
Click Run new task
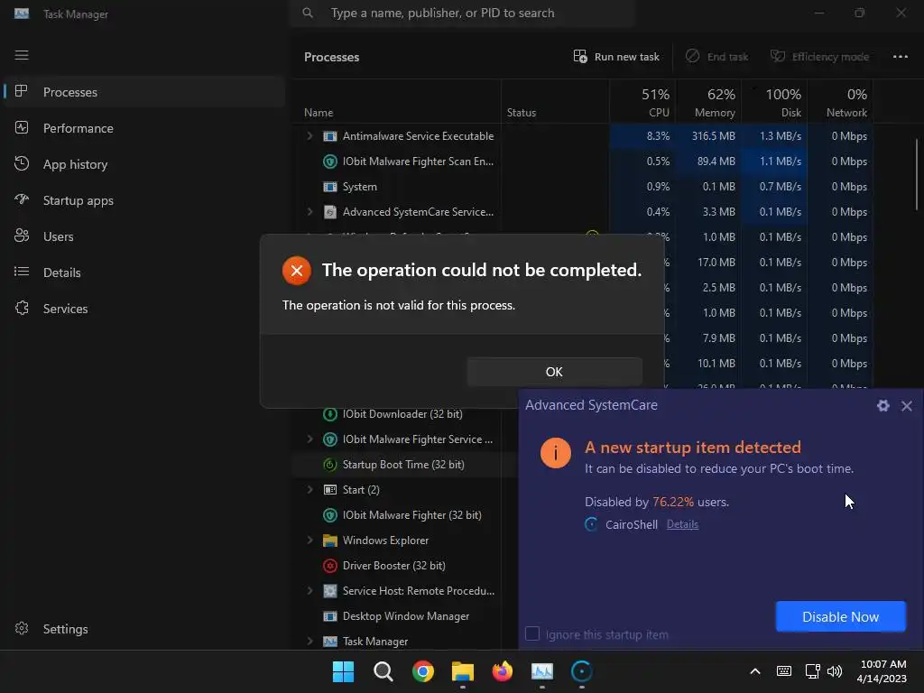point(616,57)
